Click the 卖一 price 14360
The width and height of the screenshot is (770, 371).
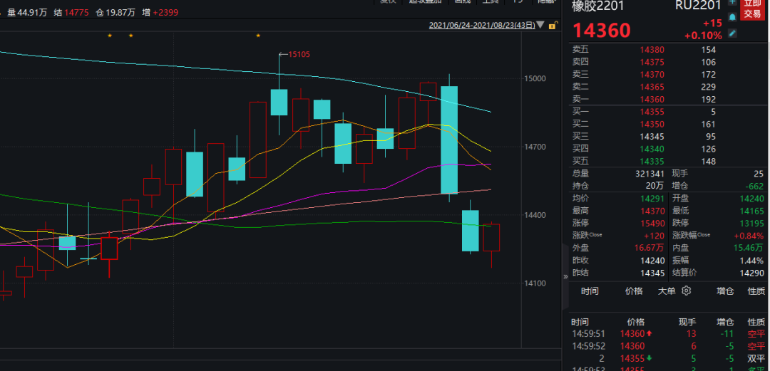[652, 99]
